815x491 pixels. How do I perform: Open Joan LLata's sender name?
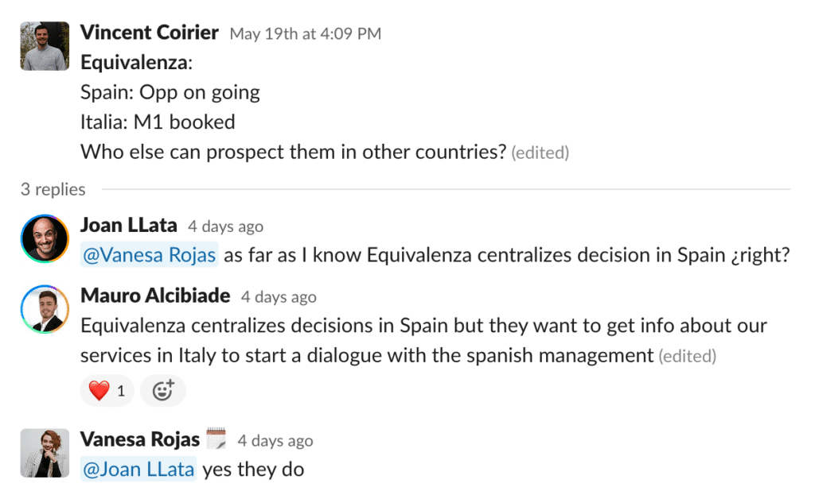click(x=128, y=226)
